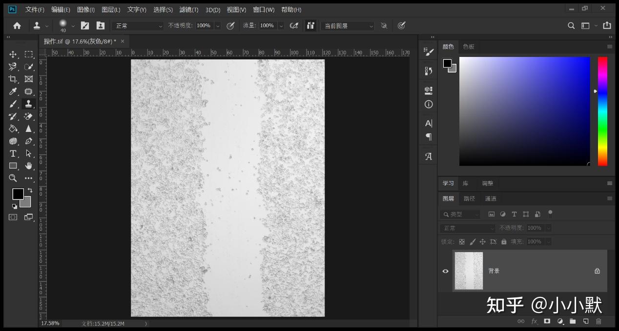Select the Crop tool
The image size is (619, 331).
click(x=13, y=79)
